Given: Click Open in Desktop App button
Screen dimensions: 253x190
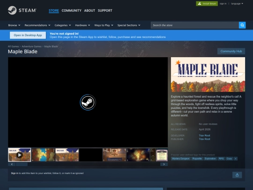Looking at the screenshot, I should pos(28,35).
